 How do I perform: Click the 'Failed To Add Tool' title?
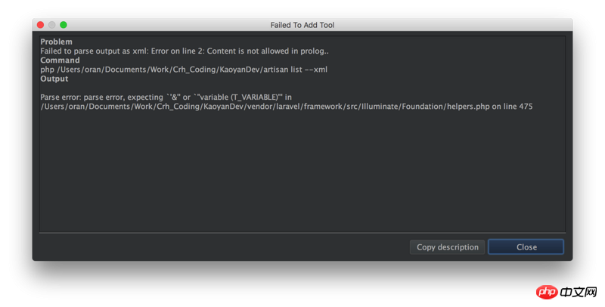[x=302, y=25]
